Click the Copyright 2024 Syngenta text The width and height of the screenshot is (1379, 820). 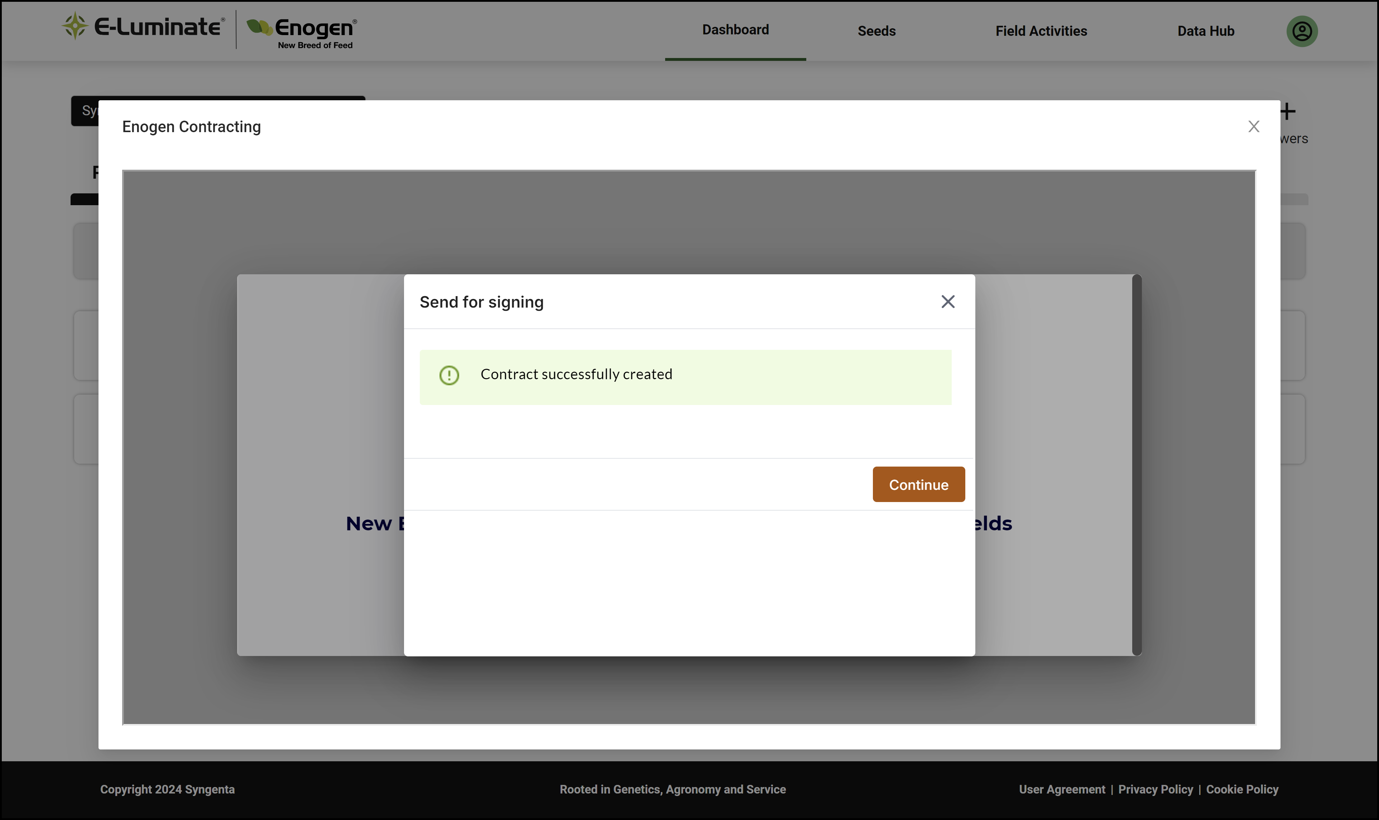click(x=167, y=789)
